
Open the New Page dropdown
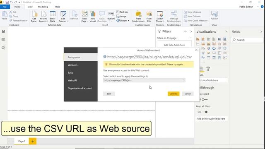[x=84, y=17]
